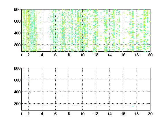Select the y-axis label 800 of the upper plot
The image size is (166, 124).
pos(17,9)
